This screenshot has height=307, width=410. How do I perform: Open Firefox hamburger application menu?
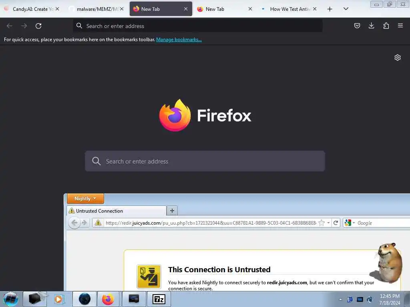[400, 26]
